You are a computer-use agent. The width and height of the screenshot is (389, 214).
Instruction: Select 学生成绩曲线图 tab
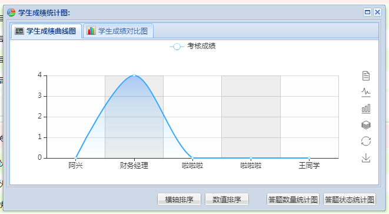pyautogui.click(x=46, y=31)
